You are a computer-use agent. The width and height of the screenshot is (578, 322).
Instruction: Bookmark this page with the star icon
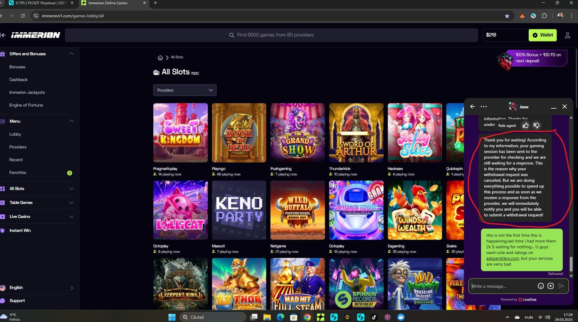507,16
